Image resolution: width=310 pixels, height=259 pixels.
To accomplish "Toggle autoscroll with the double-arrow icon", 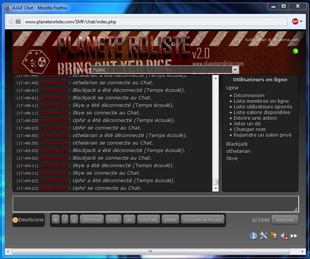I will pyautogui.click(x=294, y=236).
